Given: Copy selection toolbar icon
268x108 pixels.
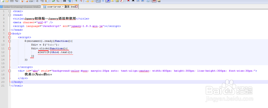Looking at the screenshot, I should tap(42, 1).
